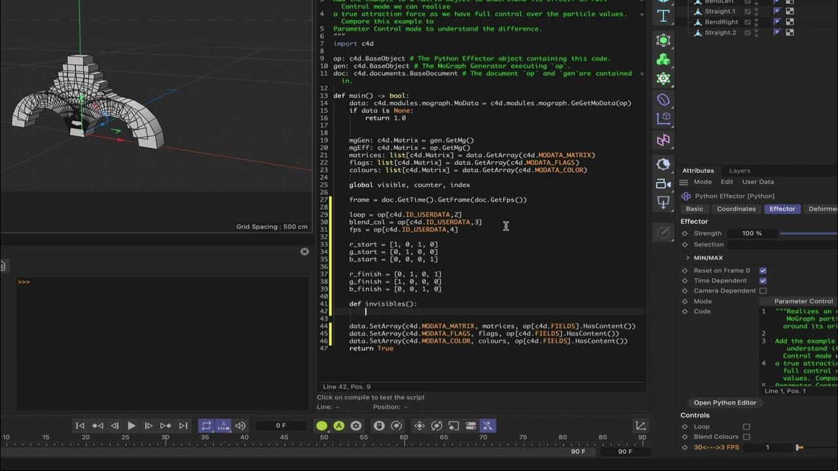838x471 pixels.
Task: Select the Text spline tool
Action: click(x=663, y=16)
